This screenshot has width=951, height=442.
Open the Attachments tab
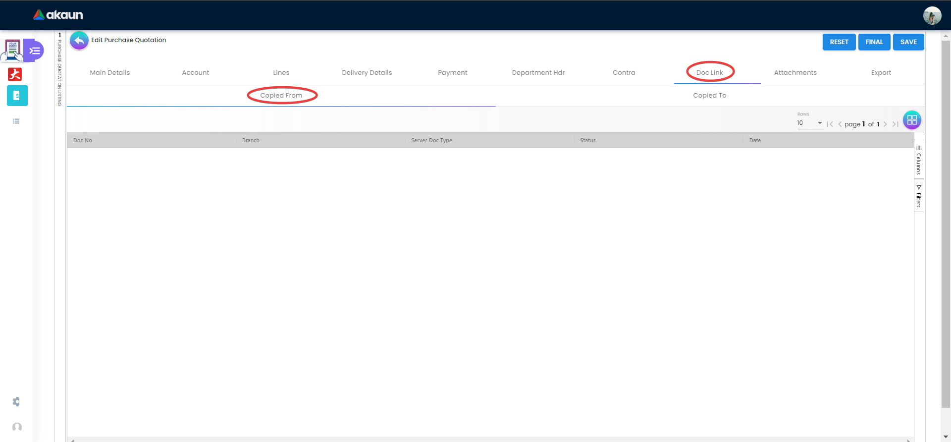click(x=795, y=72)
